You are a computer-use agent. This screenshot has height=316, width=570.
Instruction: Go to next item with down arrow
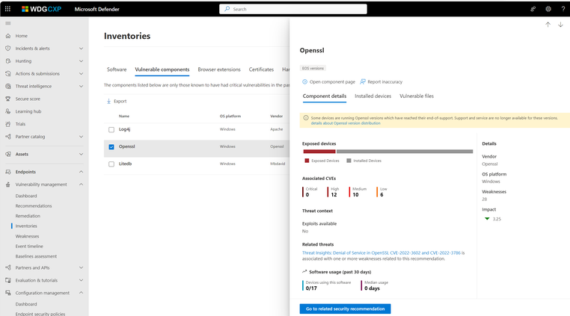tap(560, 25)
